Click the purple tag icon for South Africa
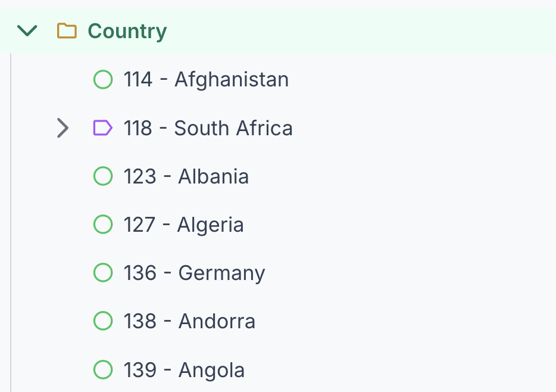The width and height of the screenshot is (556, 392). pos(103,127)
